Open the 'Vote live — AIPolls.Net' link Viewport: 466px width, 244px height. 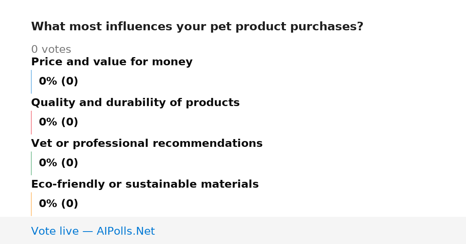point(93,231)
